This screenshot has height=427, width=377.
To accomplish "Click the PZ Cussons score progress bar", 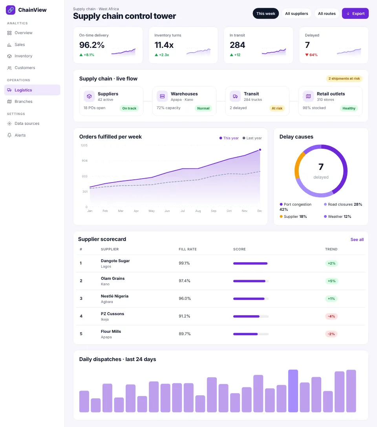I will (x=251, y=316).
